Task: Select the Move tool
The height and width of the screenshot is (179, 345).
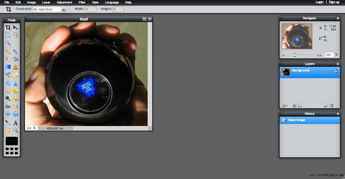Action: (x=16, y=27)
